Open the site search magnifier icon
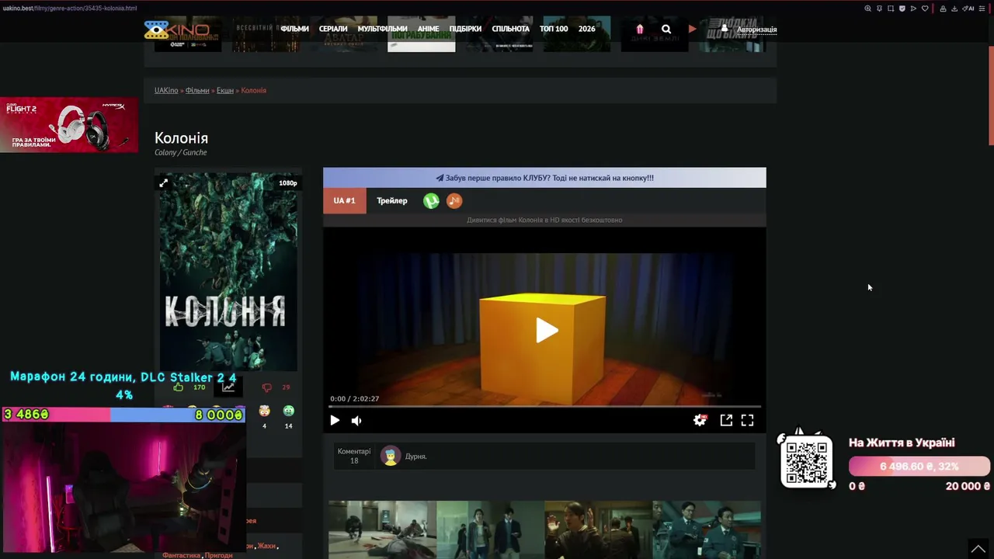The height and width of the screenshot is (559, 994). (x=666, y=30)
